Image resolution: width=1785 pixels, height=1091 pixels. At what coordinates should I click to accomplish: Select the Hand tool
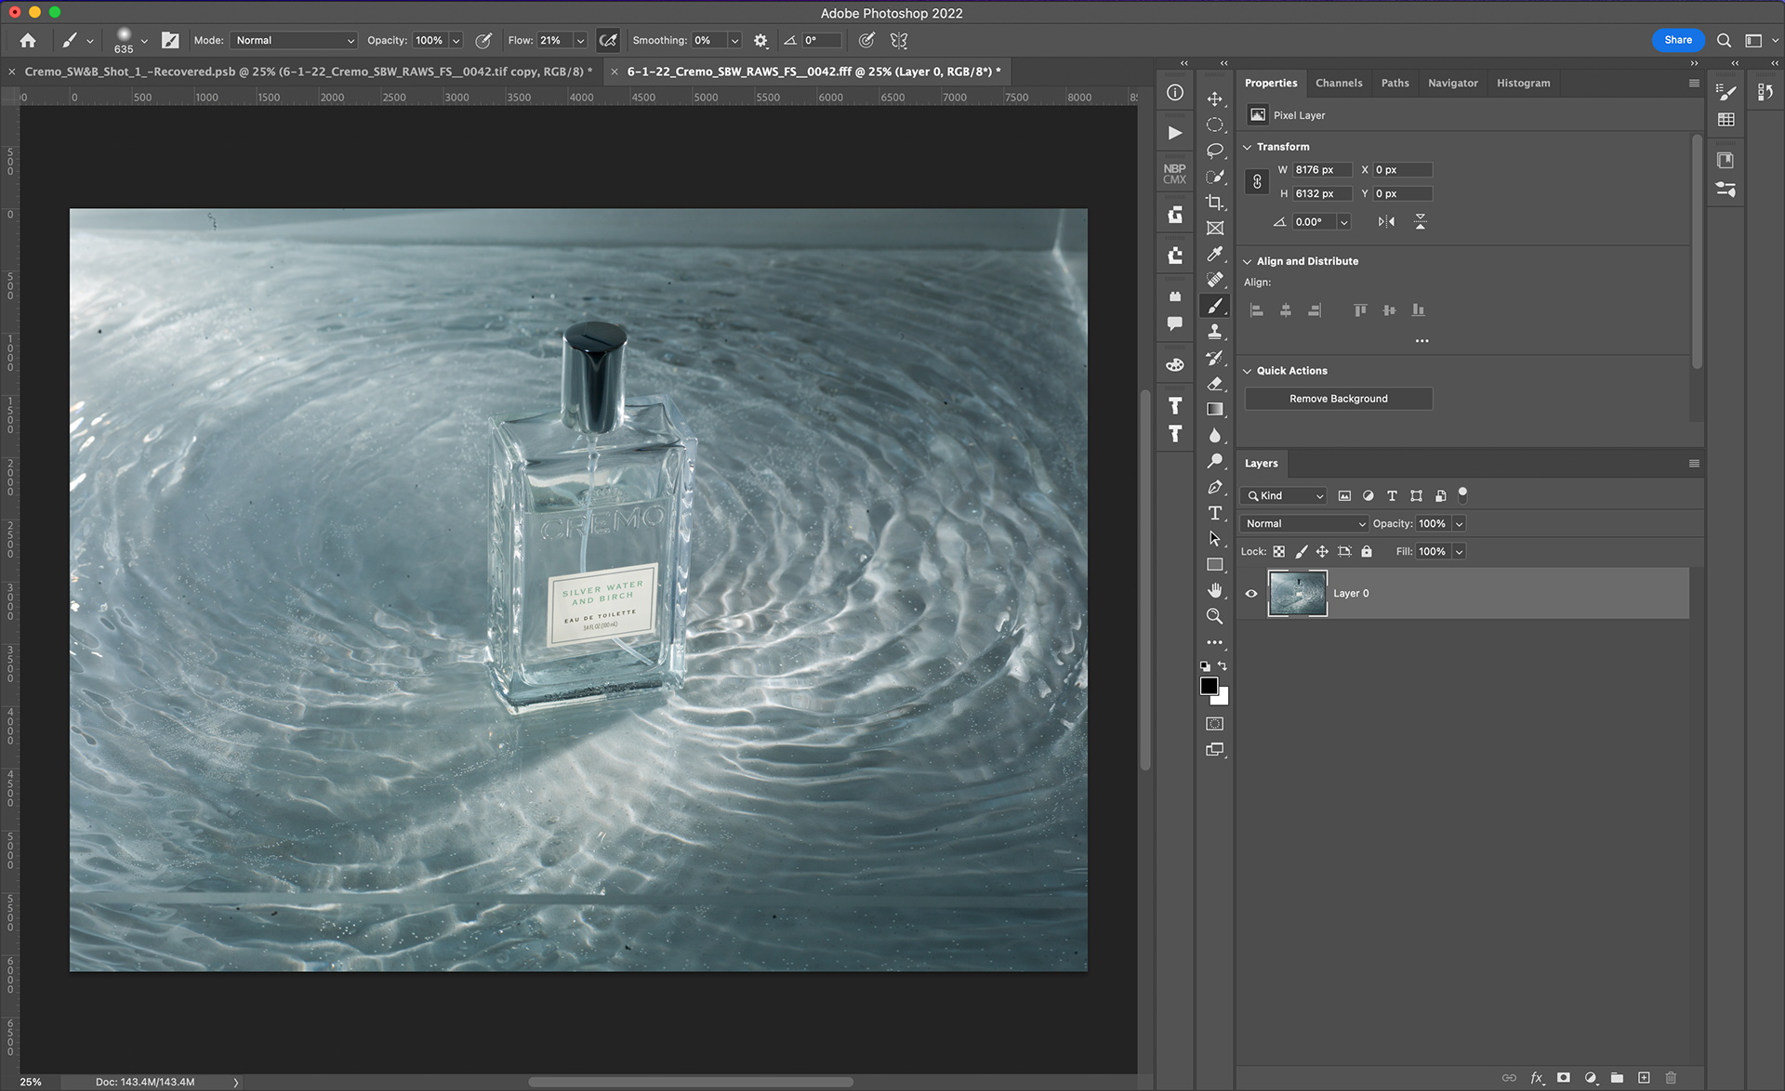(x=1214, y=590)
